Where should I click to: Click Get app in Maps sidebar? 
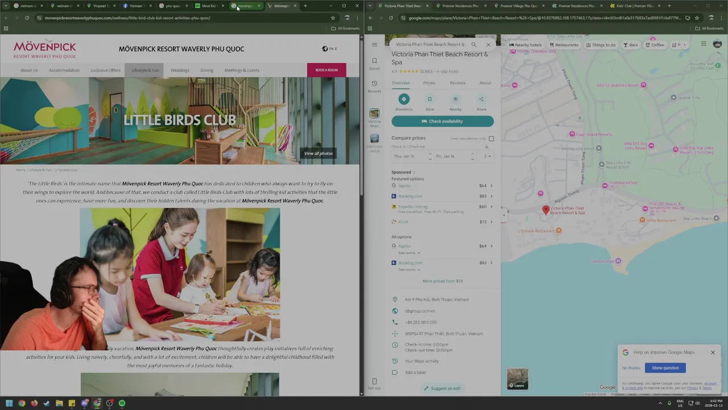[x=374, y=383]
